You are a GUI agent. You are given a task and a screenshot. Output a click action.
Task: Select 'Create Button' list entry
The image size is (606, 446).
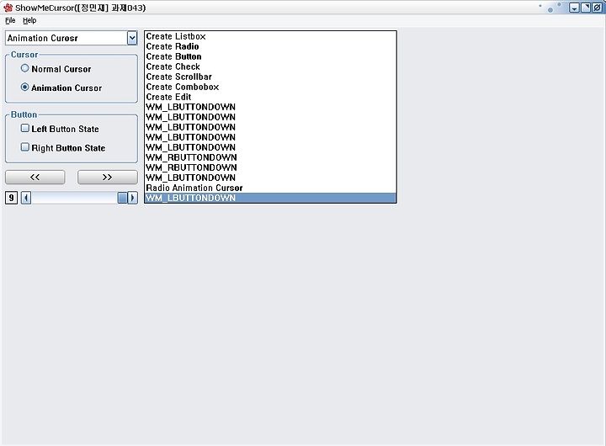[x=270, y=56]
